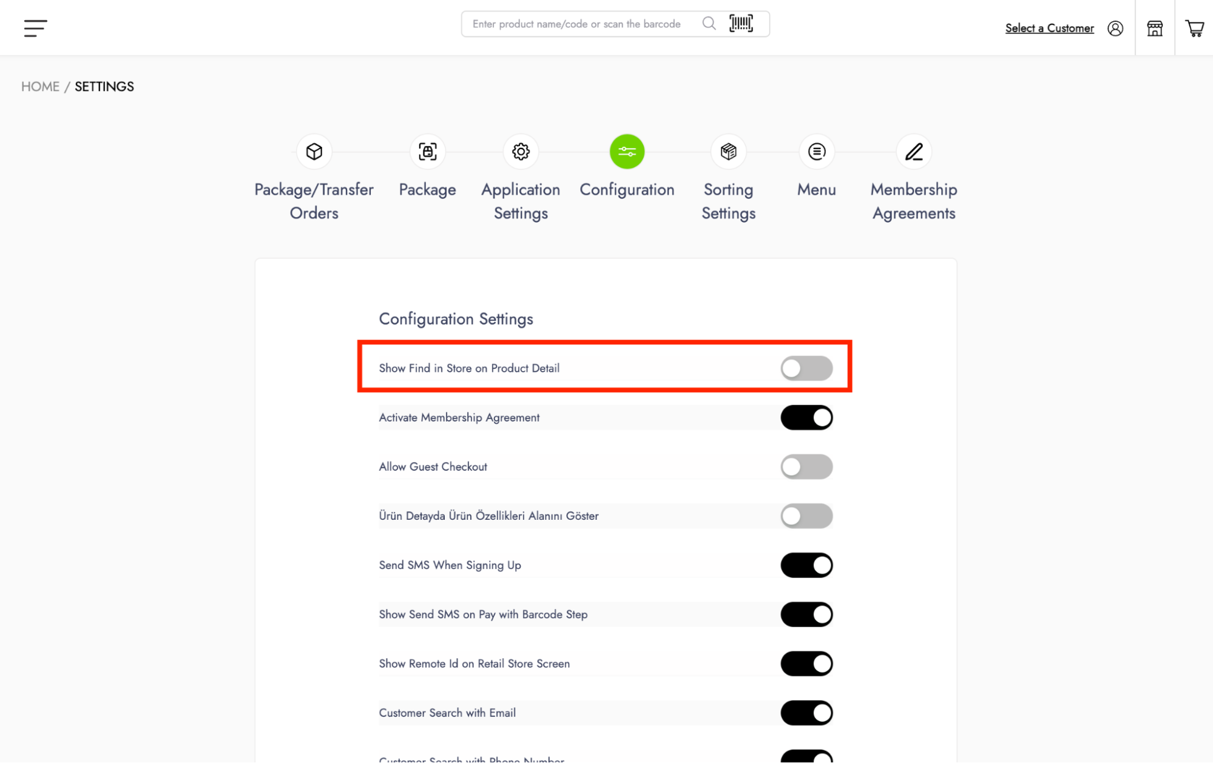Click the customer profile icon
This screenshot has height=763, width=1213.
[1115, 29]
